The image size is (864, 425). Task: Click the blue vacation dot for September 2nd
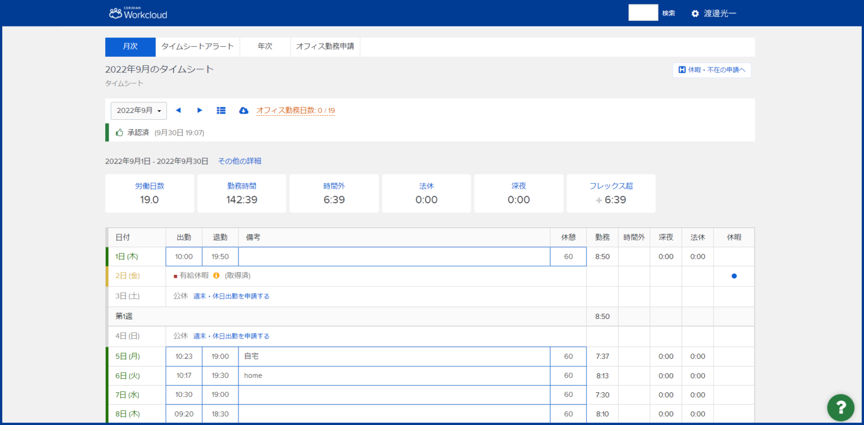coord(733,276)
